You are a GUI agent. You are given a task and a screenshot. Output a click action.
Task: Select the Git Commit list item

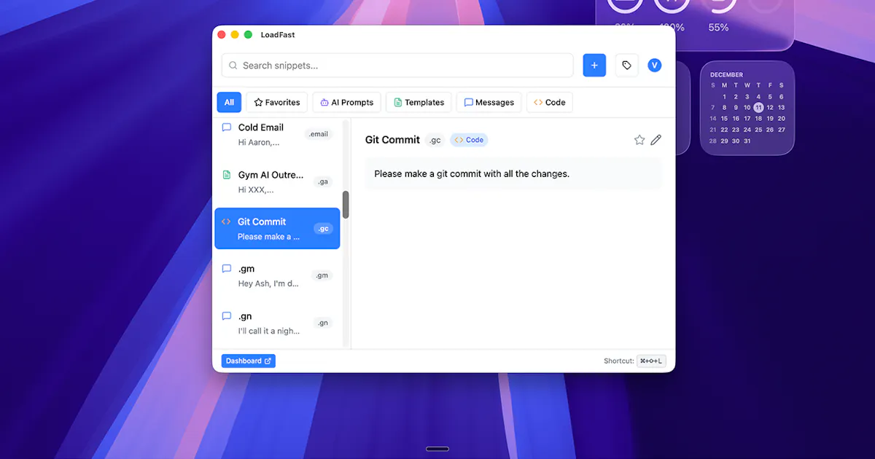[x=277, y=229]
